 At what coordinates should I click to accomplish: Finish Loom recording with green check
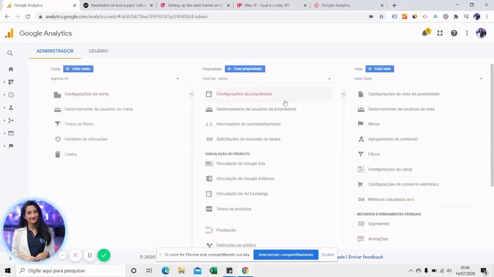point(104,255)
